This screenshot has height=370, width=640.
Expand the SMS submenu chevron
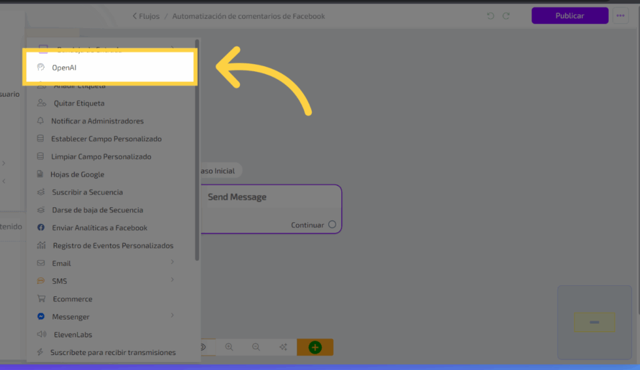(x=172, y=280)
